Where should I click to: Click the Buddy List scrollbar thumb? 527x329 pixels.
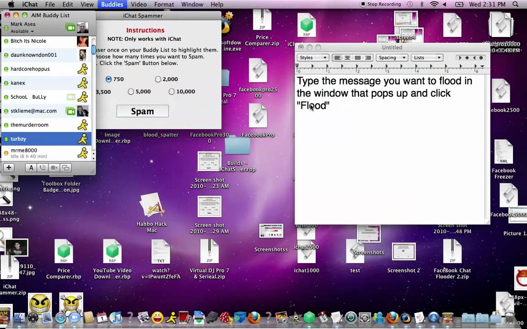tap(93, 49)
